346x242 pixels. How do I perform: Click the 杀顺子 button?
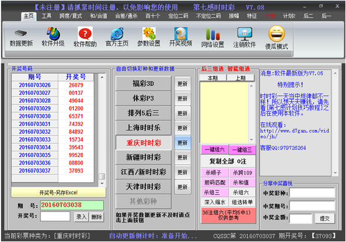pos(215,173)
